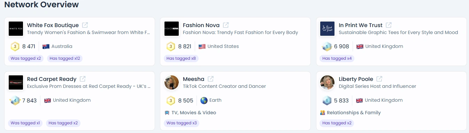469x133 pixels.
Task: Click 'Relationships & Family' category text
Action: 354,113
